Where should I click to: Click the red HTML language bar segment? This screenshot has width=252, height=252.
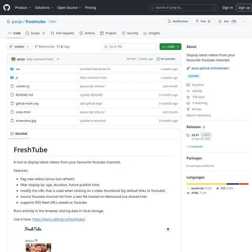pos(244,184)
